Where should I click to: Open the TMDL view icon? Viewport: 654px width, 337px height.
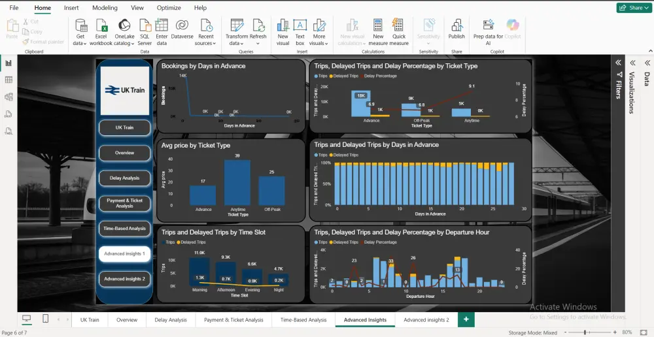(x=9, y=131)
